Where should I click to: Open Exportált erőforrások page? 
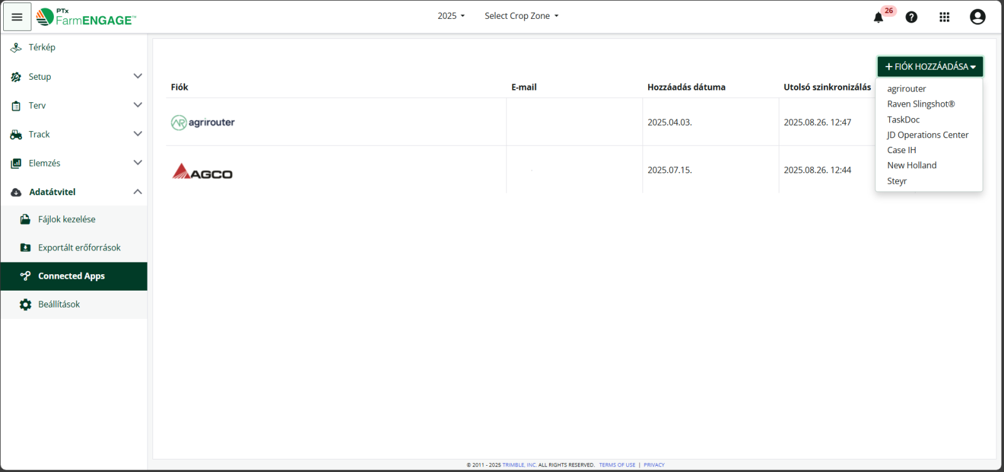74,247
